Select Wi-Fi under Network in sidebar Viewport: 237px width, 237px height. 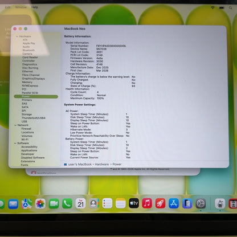pyautogui.click(x=25, y=140)
